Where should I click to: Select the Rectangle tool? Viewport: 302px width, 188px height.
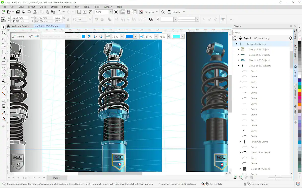[x=3, y=63]
